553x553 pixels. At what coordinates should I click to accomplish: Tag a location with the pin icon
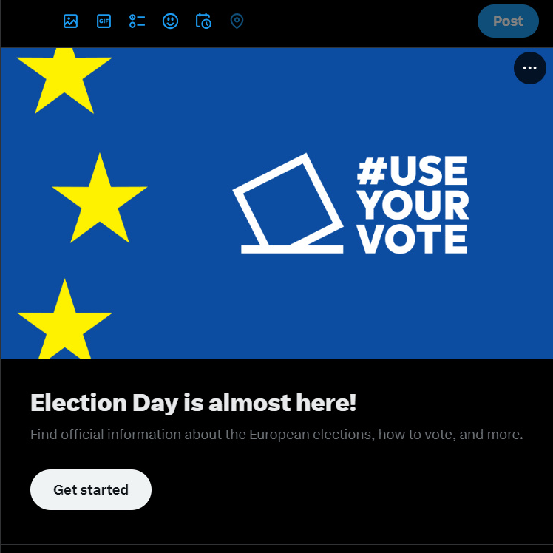[237, 21]
